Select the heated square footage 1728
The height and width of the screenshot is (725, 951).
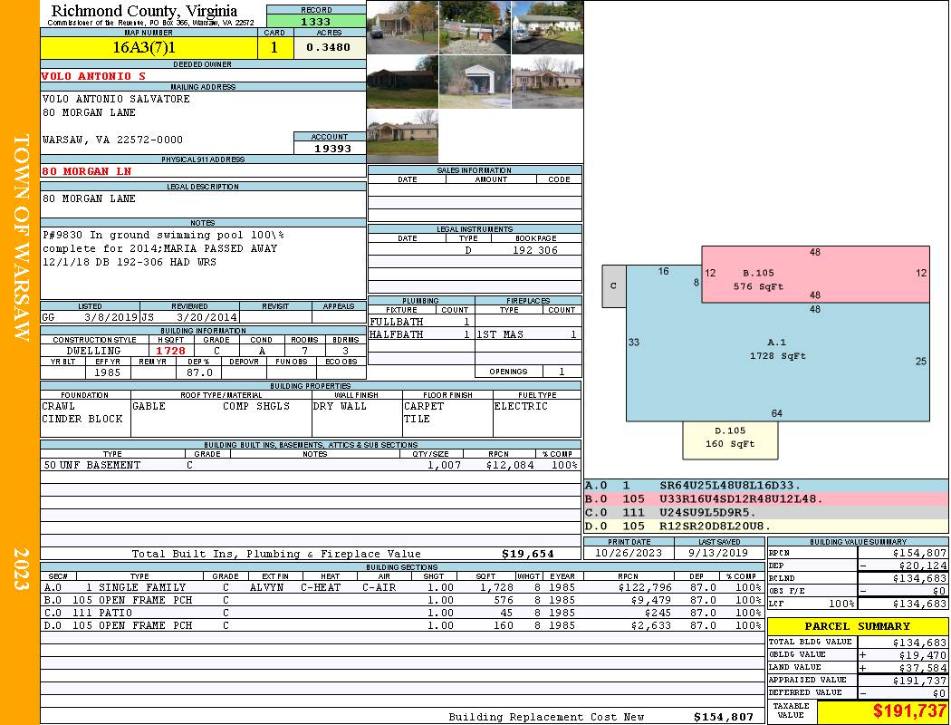pyautogui.click(x=170, y=351)
